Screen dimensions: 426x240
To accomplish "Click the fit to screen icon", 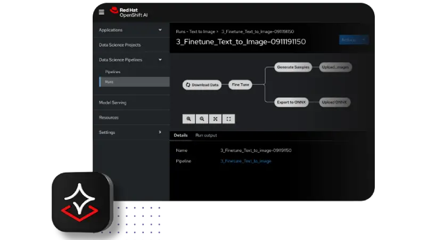I will [x=215, y=119].
